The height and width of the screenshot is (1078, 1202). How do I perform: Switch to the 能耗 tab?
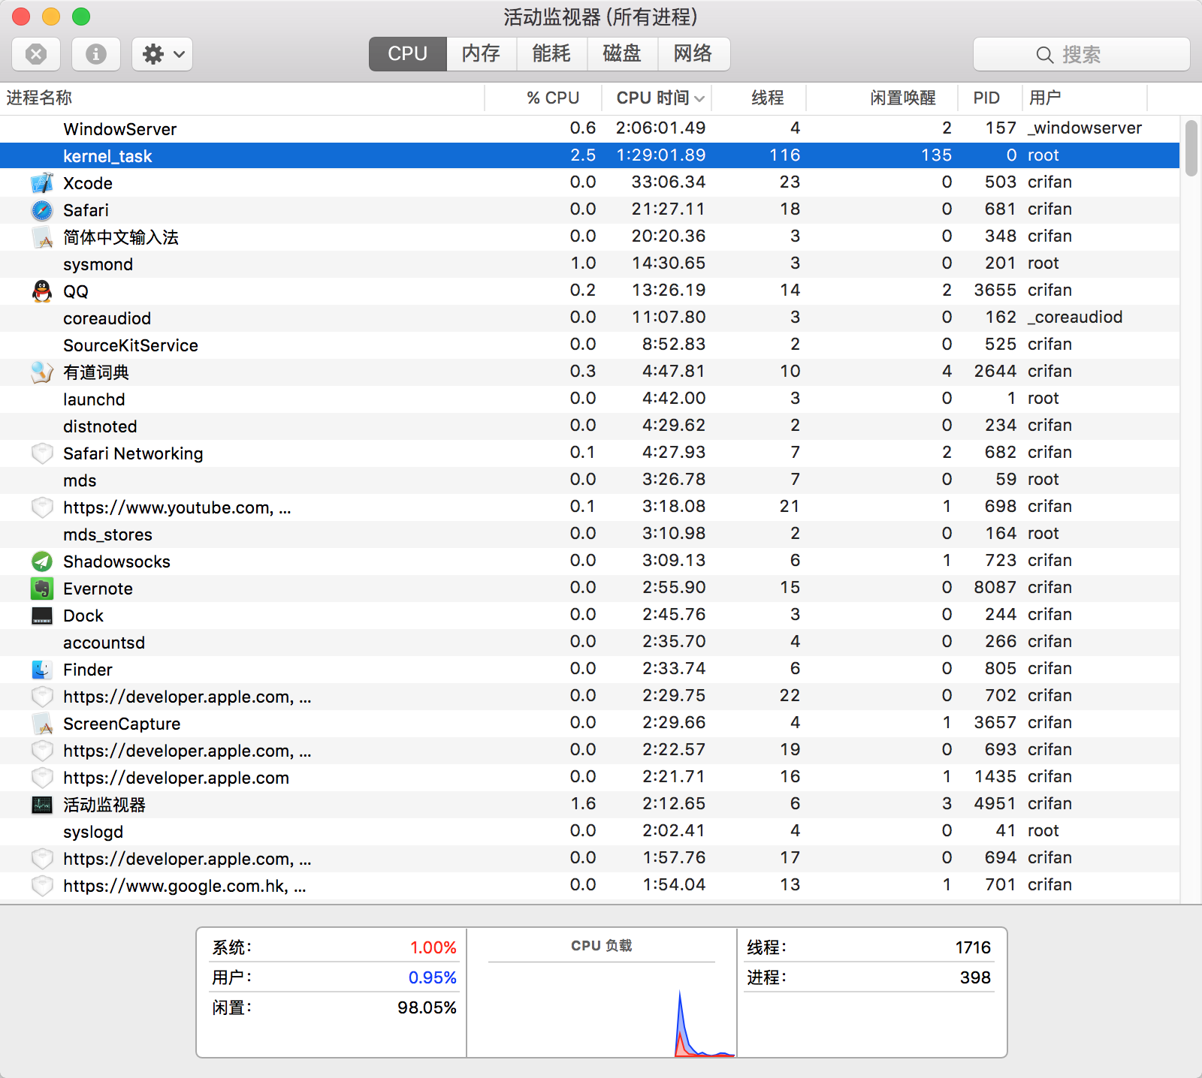[x=551, y=54]
